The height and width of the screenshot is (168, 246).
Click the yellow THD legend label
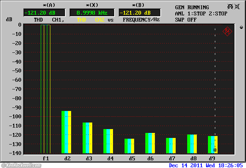pyautogui.click(x=82, y=19)
